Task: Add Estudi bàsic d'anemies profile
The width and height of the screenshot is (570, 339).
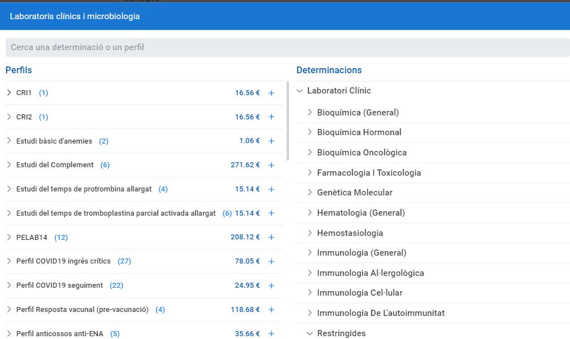Action: (271, 141)
